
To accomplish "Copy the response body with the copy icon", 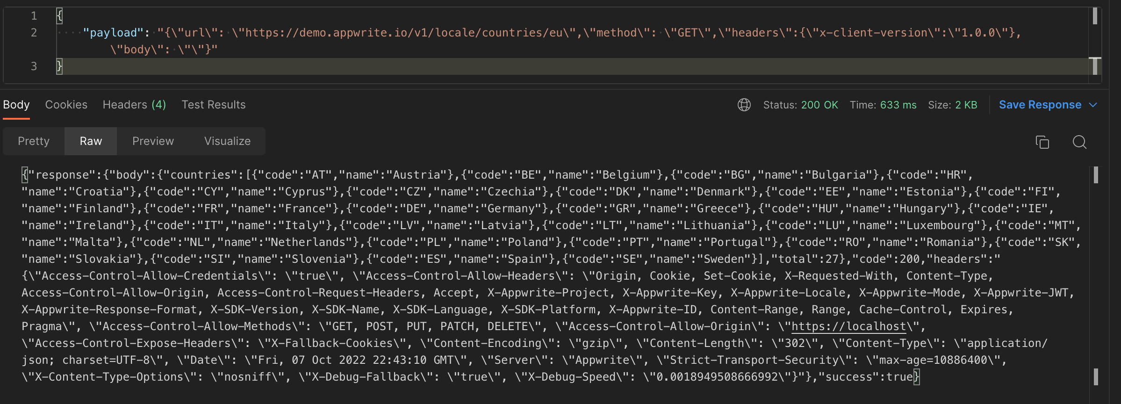I will tap(1042, 142).
